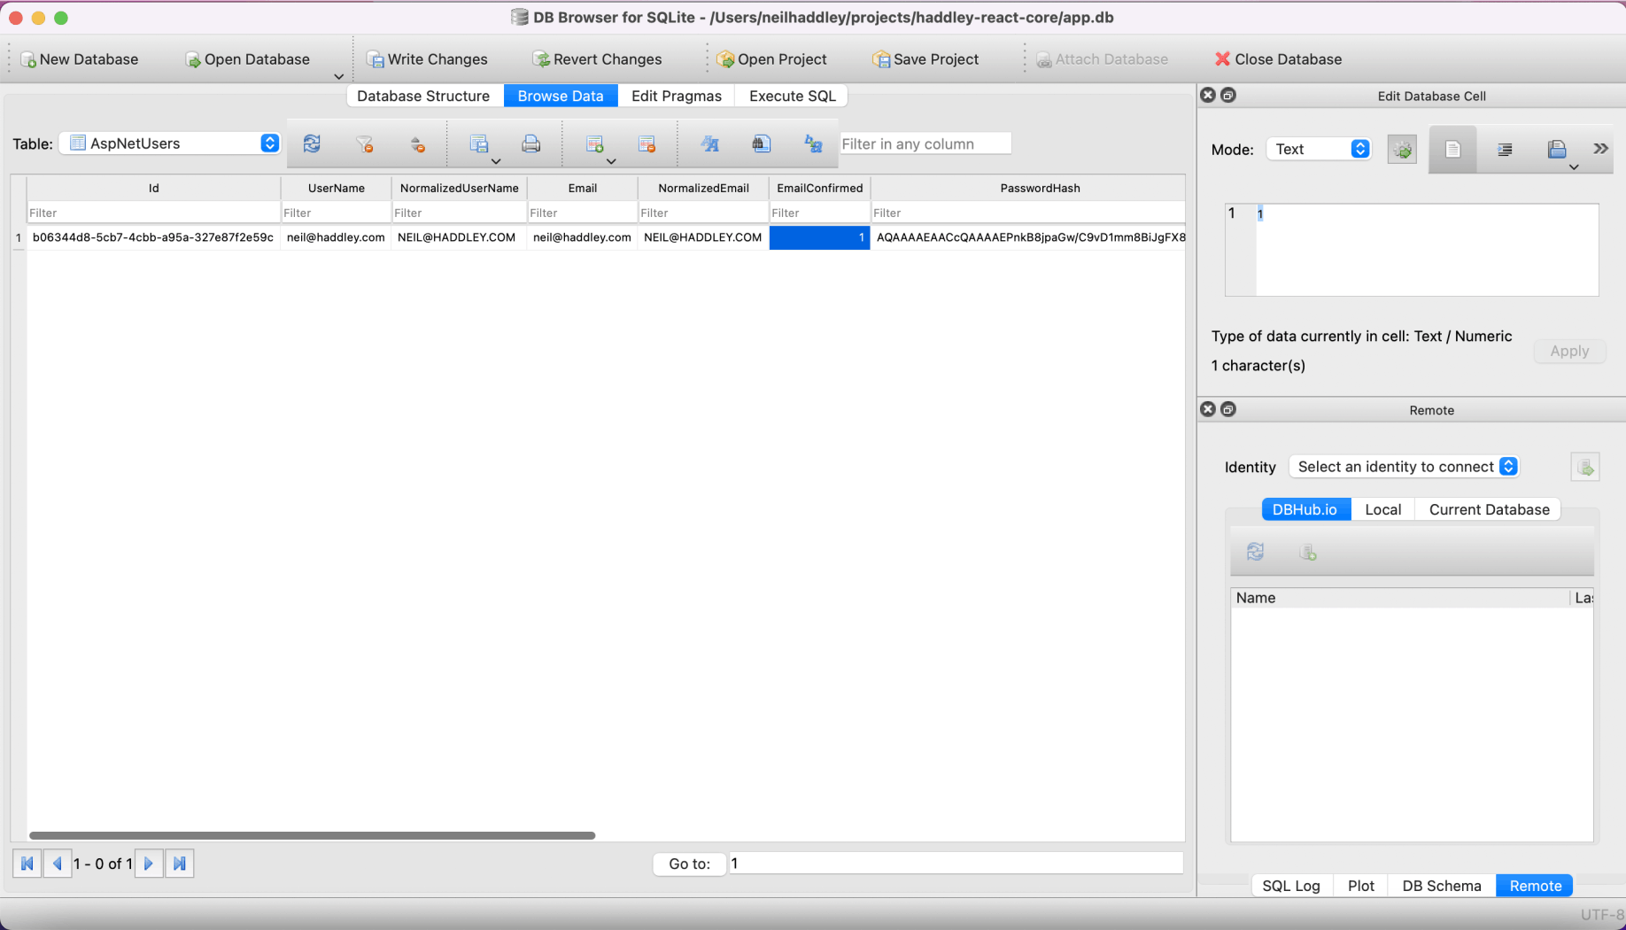
Task: Click the horizontal scrollbar under the table
Action: (312, 835)
